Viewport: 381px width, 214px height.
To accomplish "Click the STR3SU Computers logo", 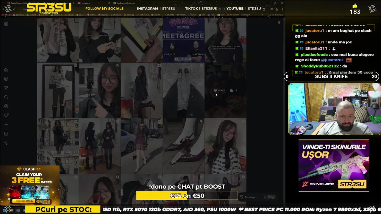I will (x=49, y=8).
